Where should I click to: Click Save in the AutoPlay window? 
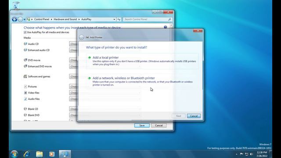point(142,126)
